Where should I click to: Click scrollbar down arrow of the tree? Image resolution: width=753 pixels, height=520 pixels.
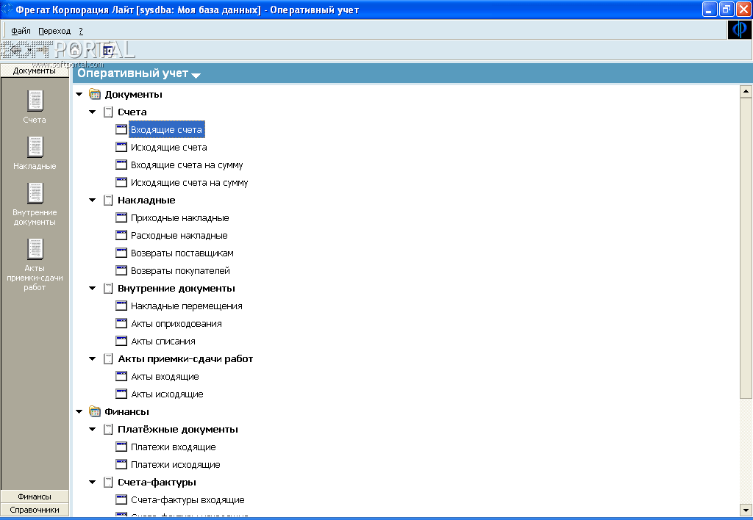(x=746, y=510)
